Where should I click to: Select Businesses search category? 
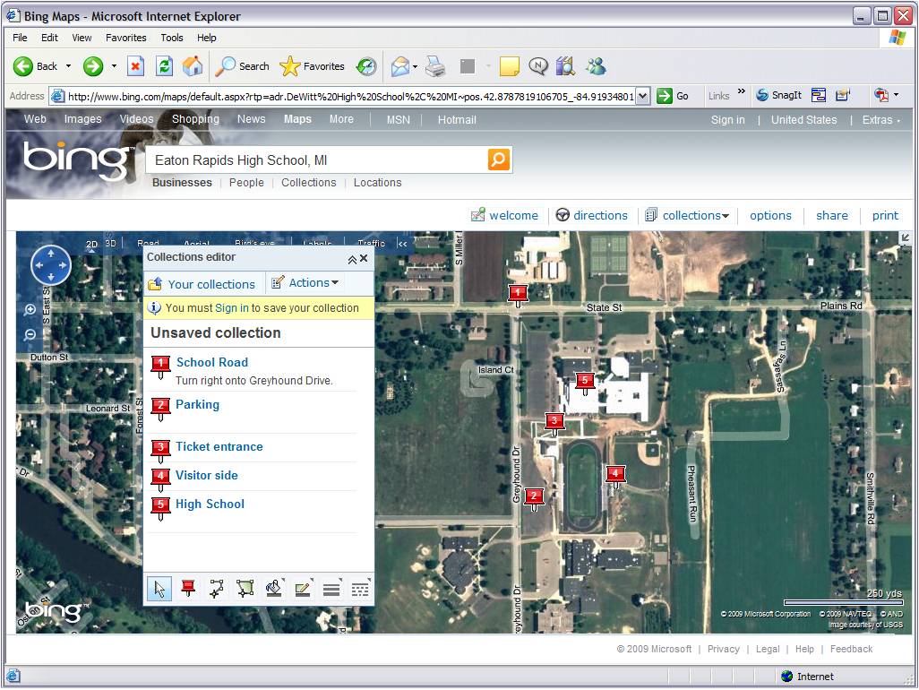click(x=182, y=182)
